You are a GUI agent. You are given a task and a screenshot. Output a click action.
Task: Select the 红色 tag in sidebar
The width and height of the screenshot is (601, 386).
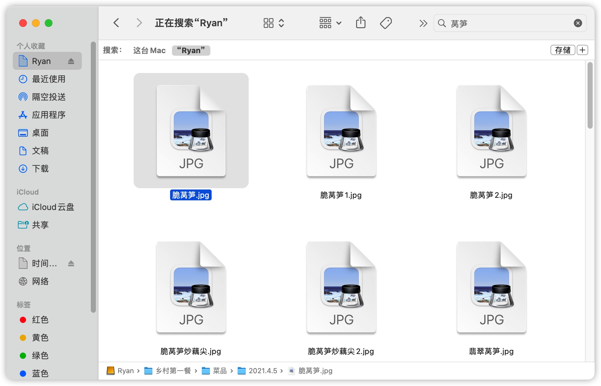coord(40,320)
